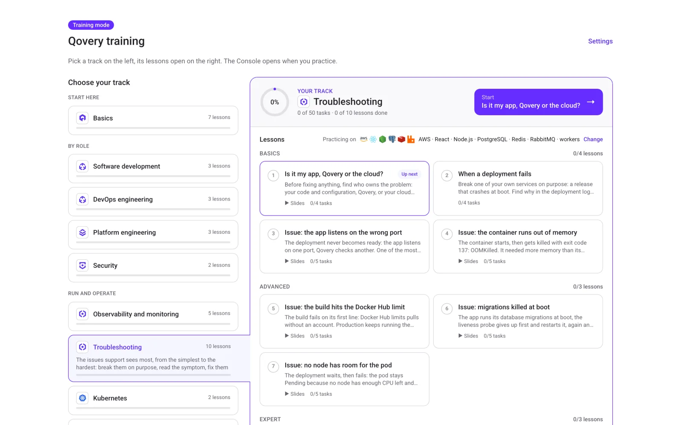This screenshot has height=425, width=681.
Task: Click the Node.js hexagon icon
Action: (383, 139)
